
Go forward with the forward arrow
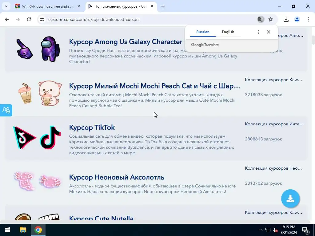pyautogui.click(x=18, y=19)
